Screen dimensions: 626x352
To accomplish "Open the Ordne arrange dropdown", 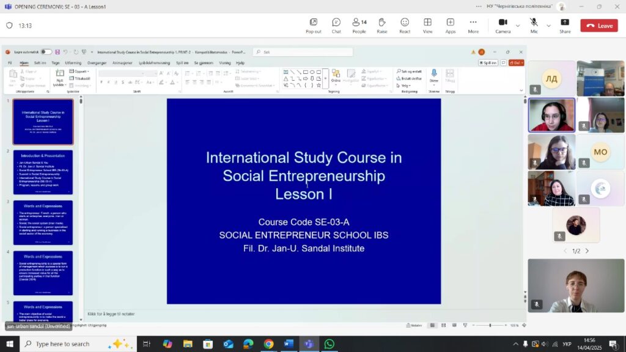I will click(336, 76).
